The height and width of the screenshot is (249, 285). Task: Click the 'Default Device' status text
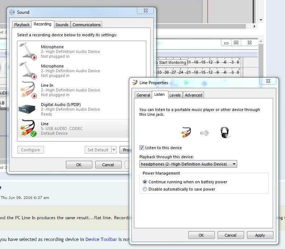coord(54,133)
